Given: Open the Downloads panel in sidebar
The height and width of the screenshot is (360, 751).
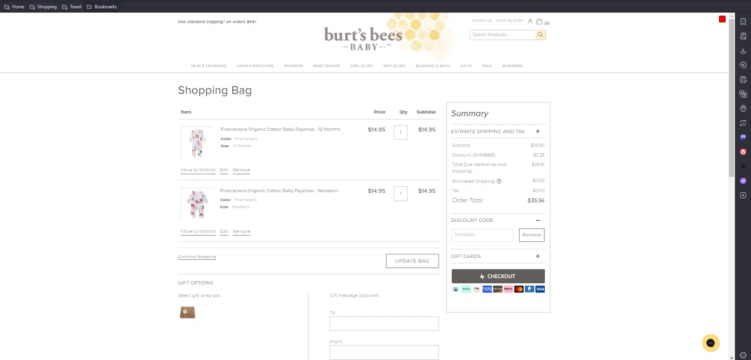Looking at the screenshot, I should point(743,51).
